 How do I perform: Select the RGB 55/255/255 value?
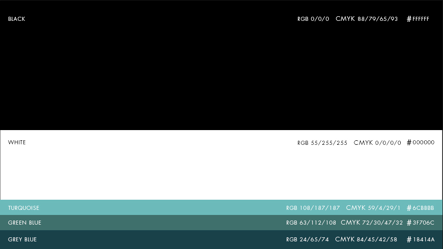coord(322,143)
